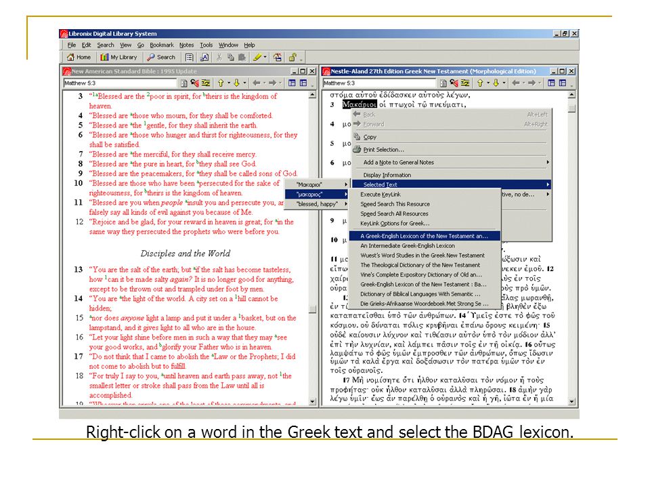Open the Tools menu
Image resolution: width=650 pixels, height=488 pixels.
pyautogui.click(x=206, y=45)
